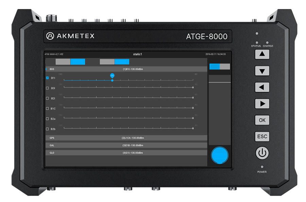Click the (4)G1I:-130.00dBm readout
Screen dimensions: 306x202
(x=133, y=153)
